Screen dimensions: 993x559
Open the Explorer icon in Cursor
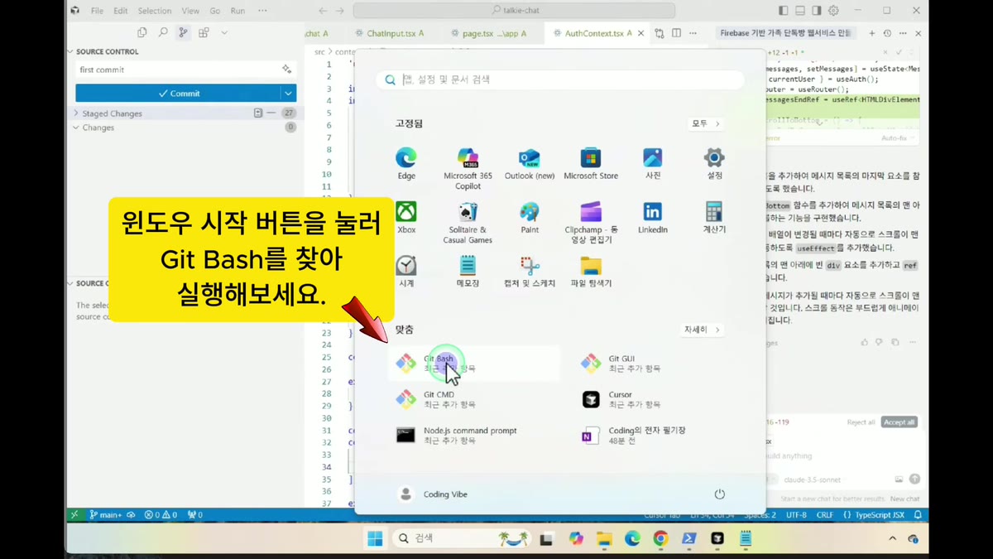coord(142,32)
